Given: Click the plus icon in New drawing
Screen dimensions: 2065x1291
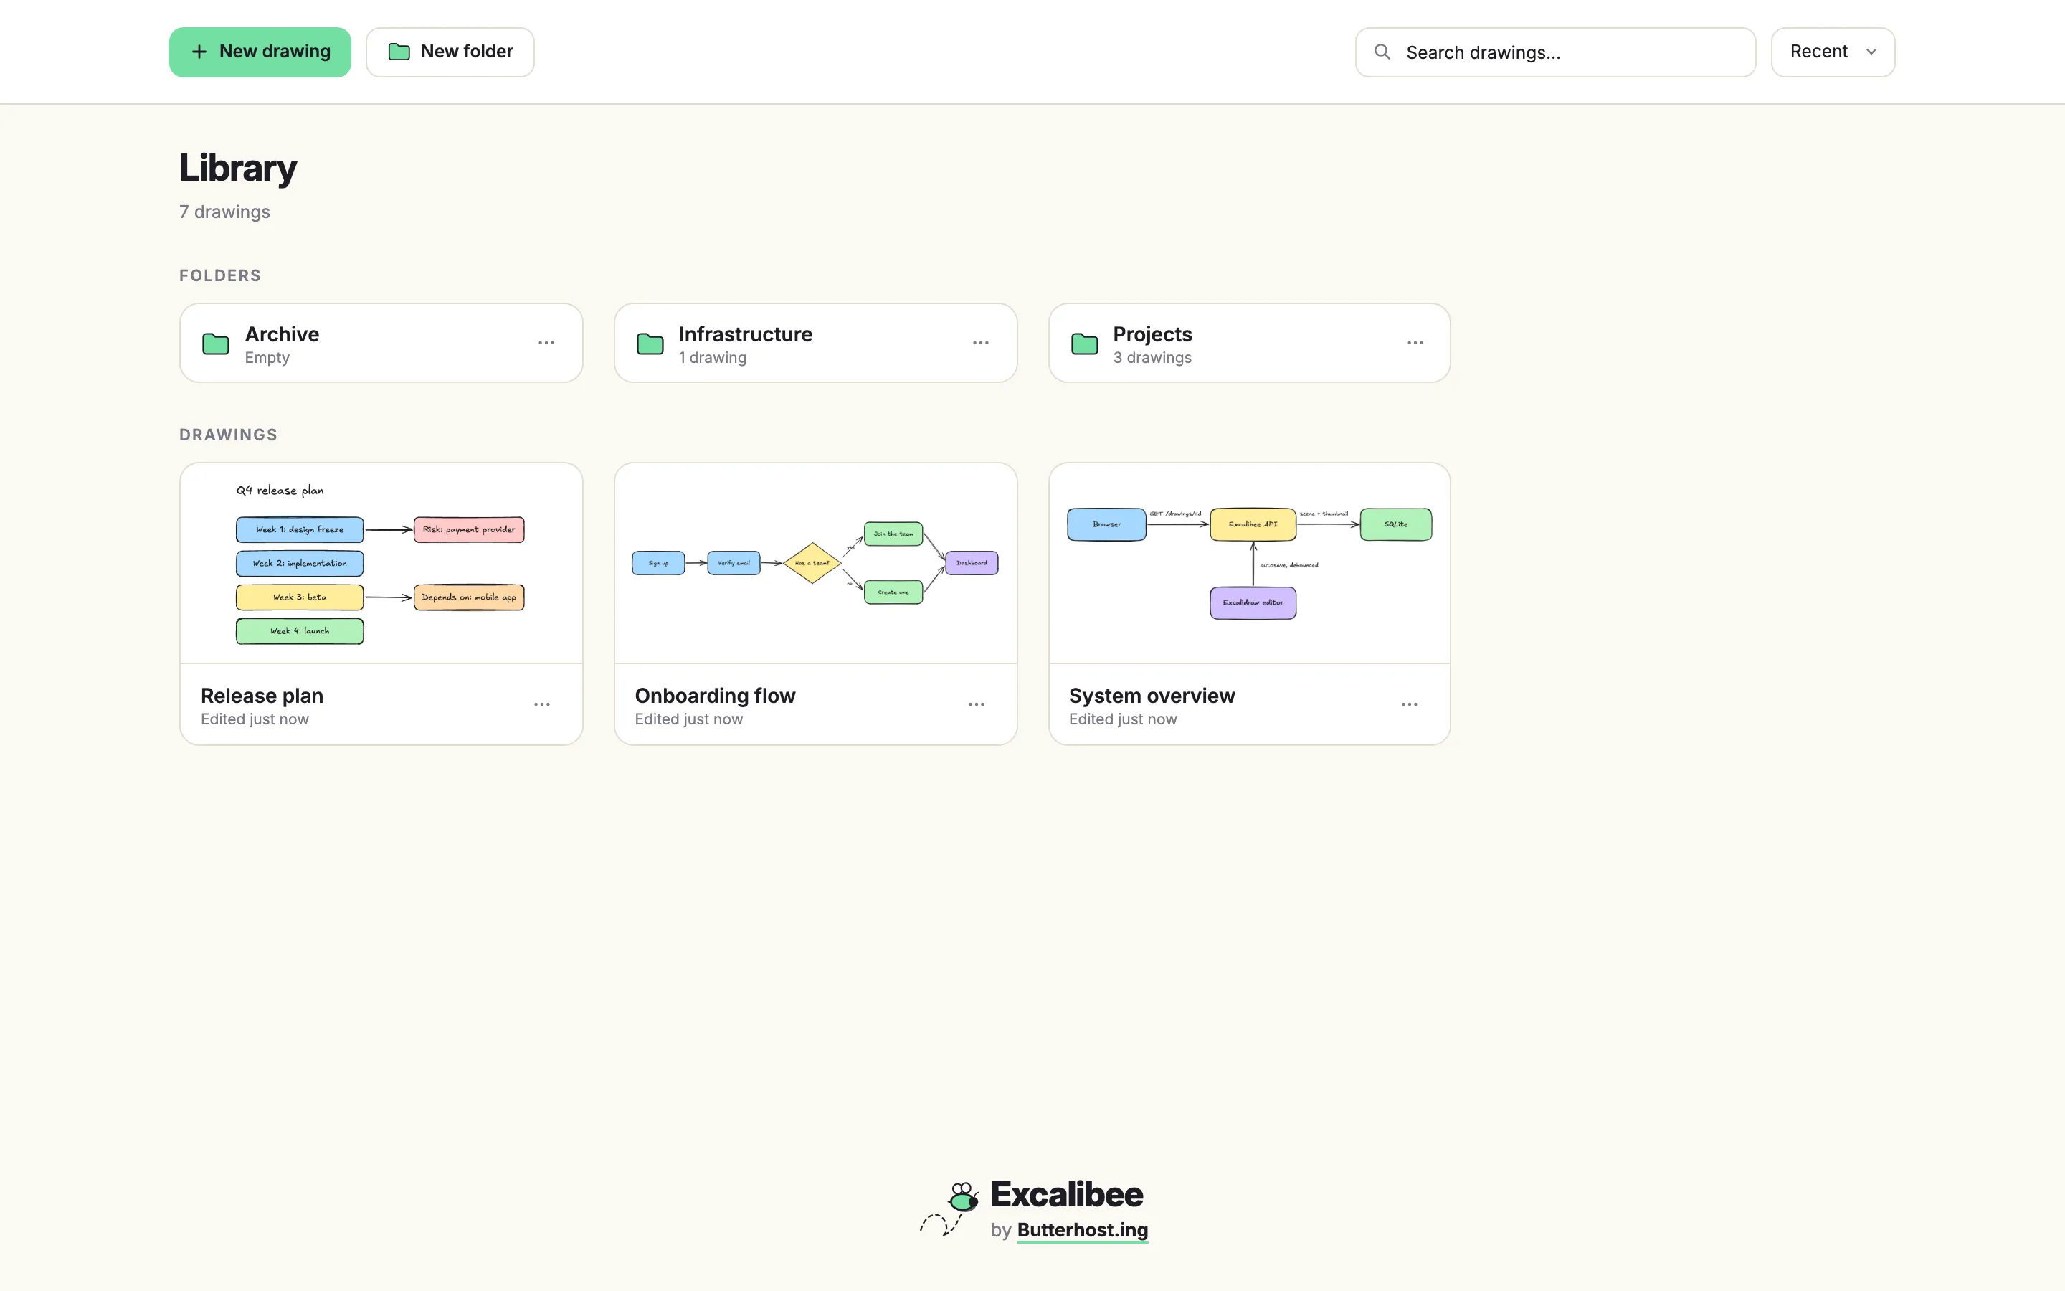Looking at the screenshot, I should tap(199, 52).
